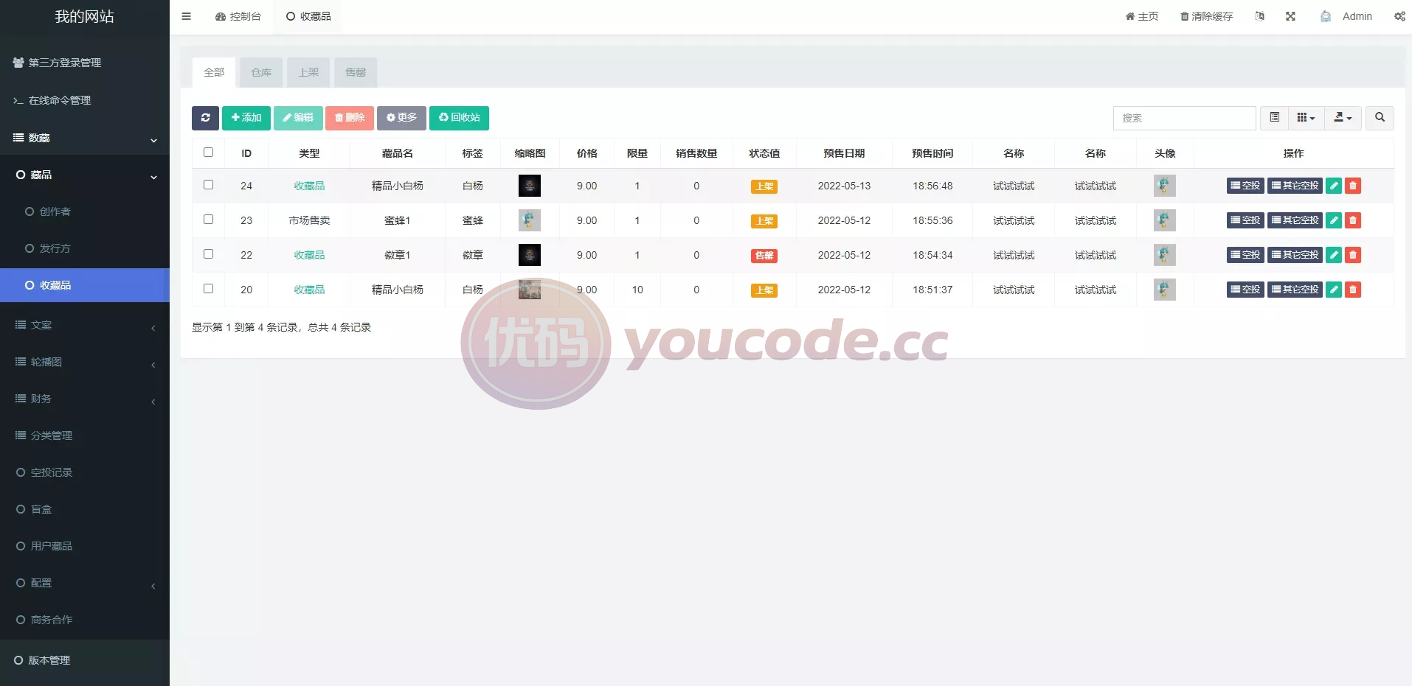
Task: Toggle table card view icon
Action: tap(1274, 118)
